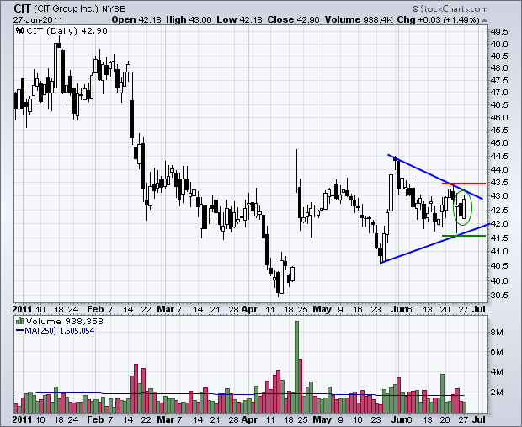522x427 pixels.
Task: Click the 48.0 price axis label
Action: [x=500, y=68]
